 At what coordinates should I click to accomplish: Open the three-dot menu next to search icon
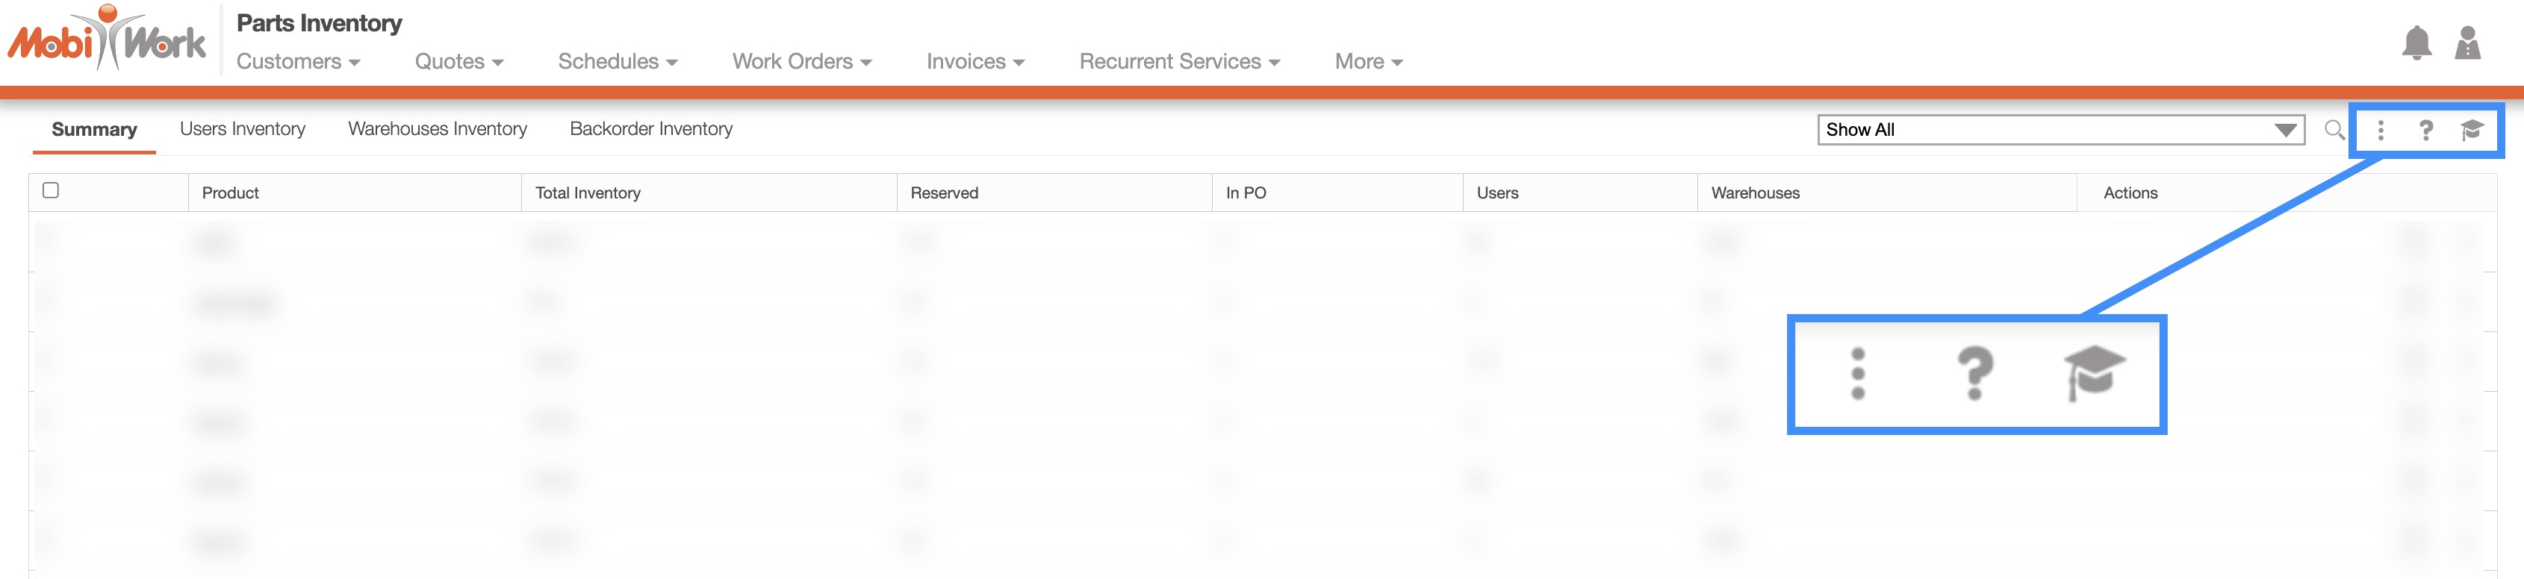tap(2380, 129)
